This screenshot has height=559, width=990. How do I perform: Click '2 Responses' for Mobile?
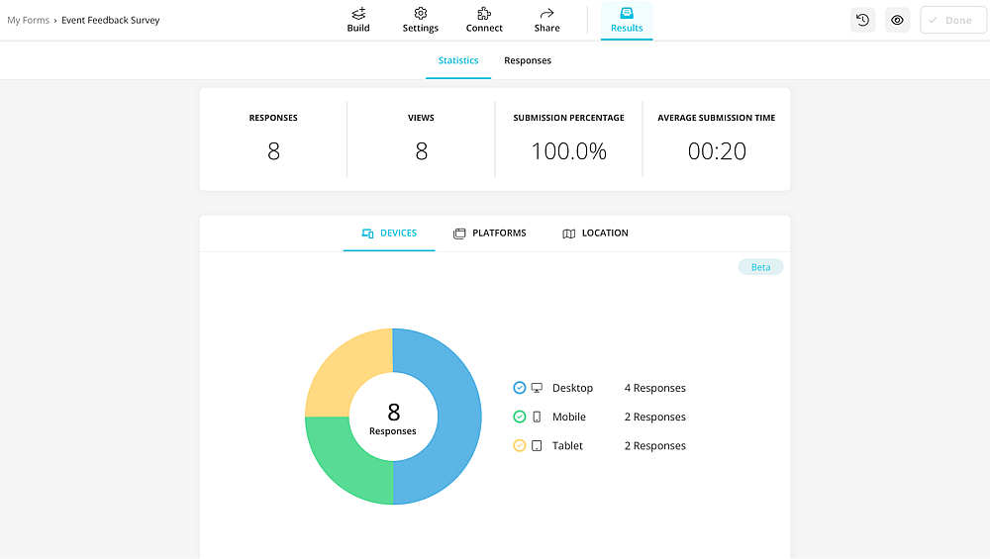point(654,417)
